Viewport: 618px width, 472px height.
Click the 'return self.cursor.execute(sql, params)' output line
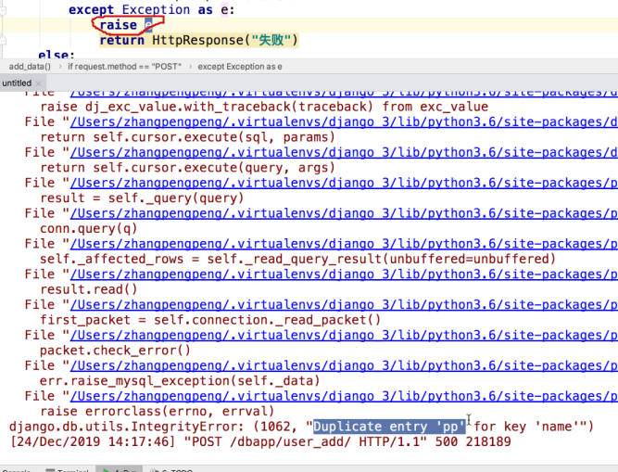187,137
